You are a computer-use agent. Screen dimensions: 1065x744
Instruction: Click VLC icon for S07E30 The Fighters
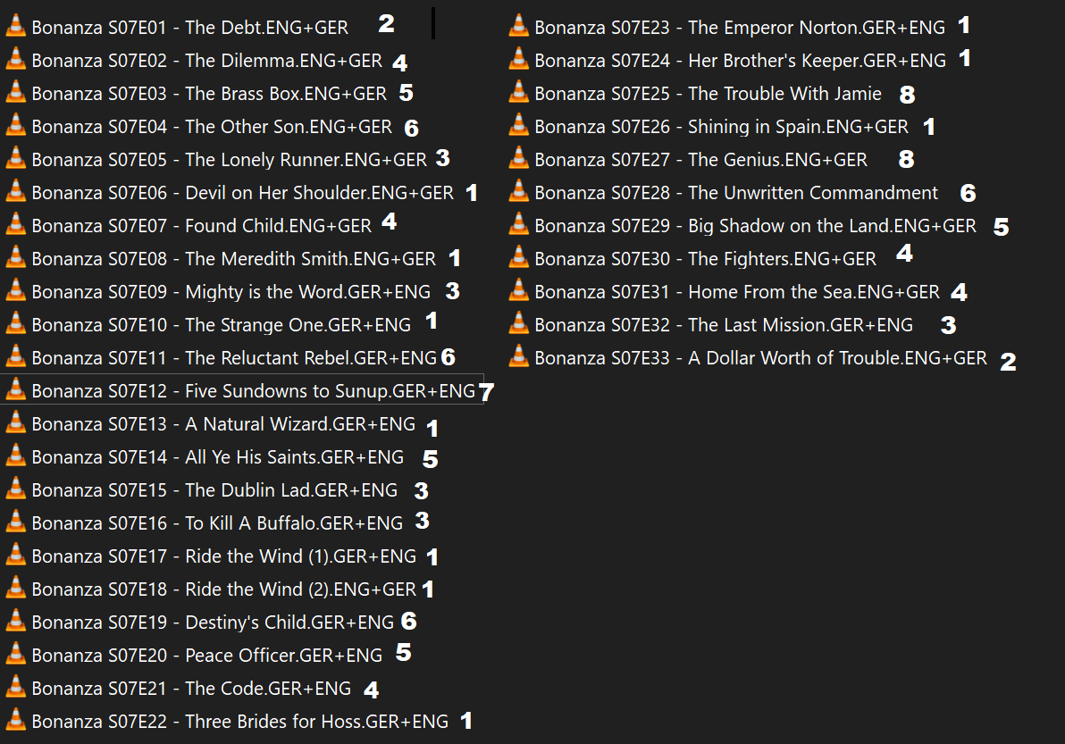(519, 257)
